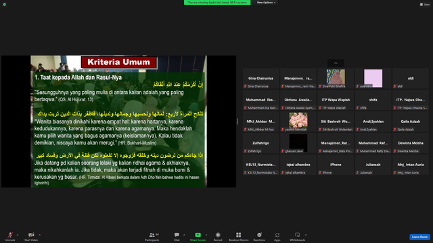This screenshot has height=243, width=433.
Task: Select the Oktiana Awalia participant tile
Action: (298, 100)
